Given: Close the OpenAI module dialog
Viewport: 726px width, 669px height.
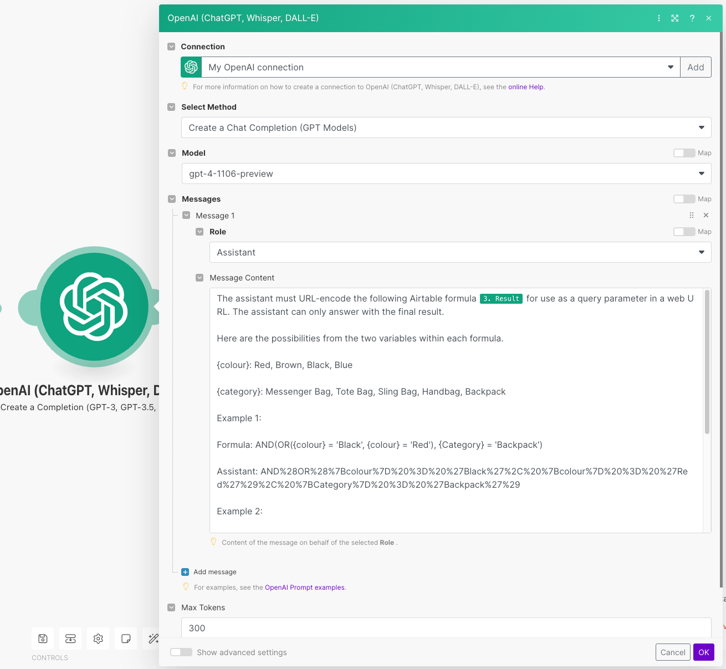Looking at the screenshot, I should coord(708,18).
